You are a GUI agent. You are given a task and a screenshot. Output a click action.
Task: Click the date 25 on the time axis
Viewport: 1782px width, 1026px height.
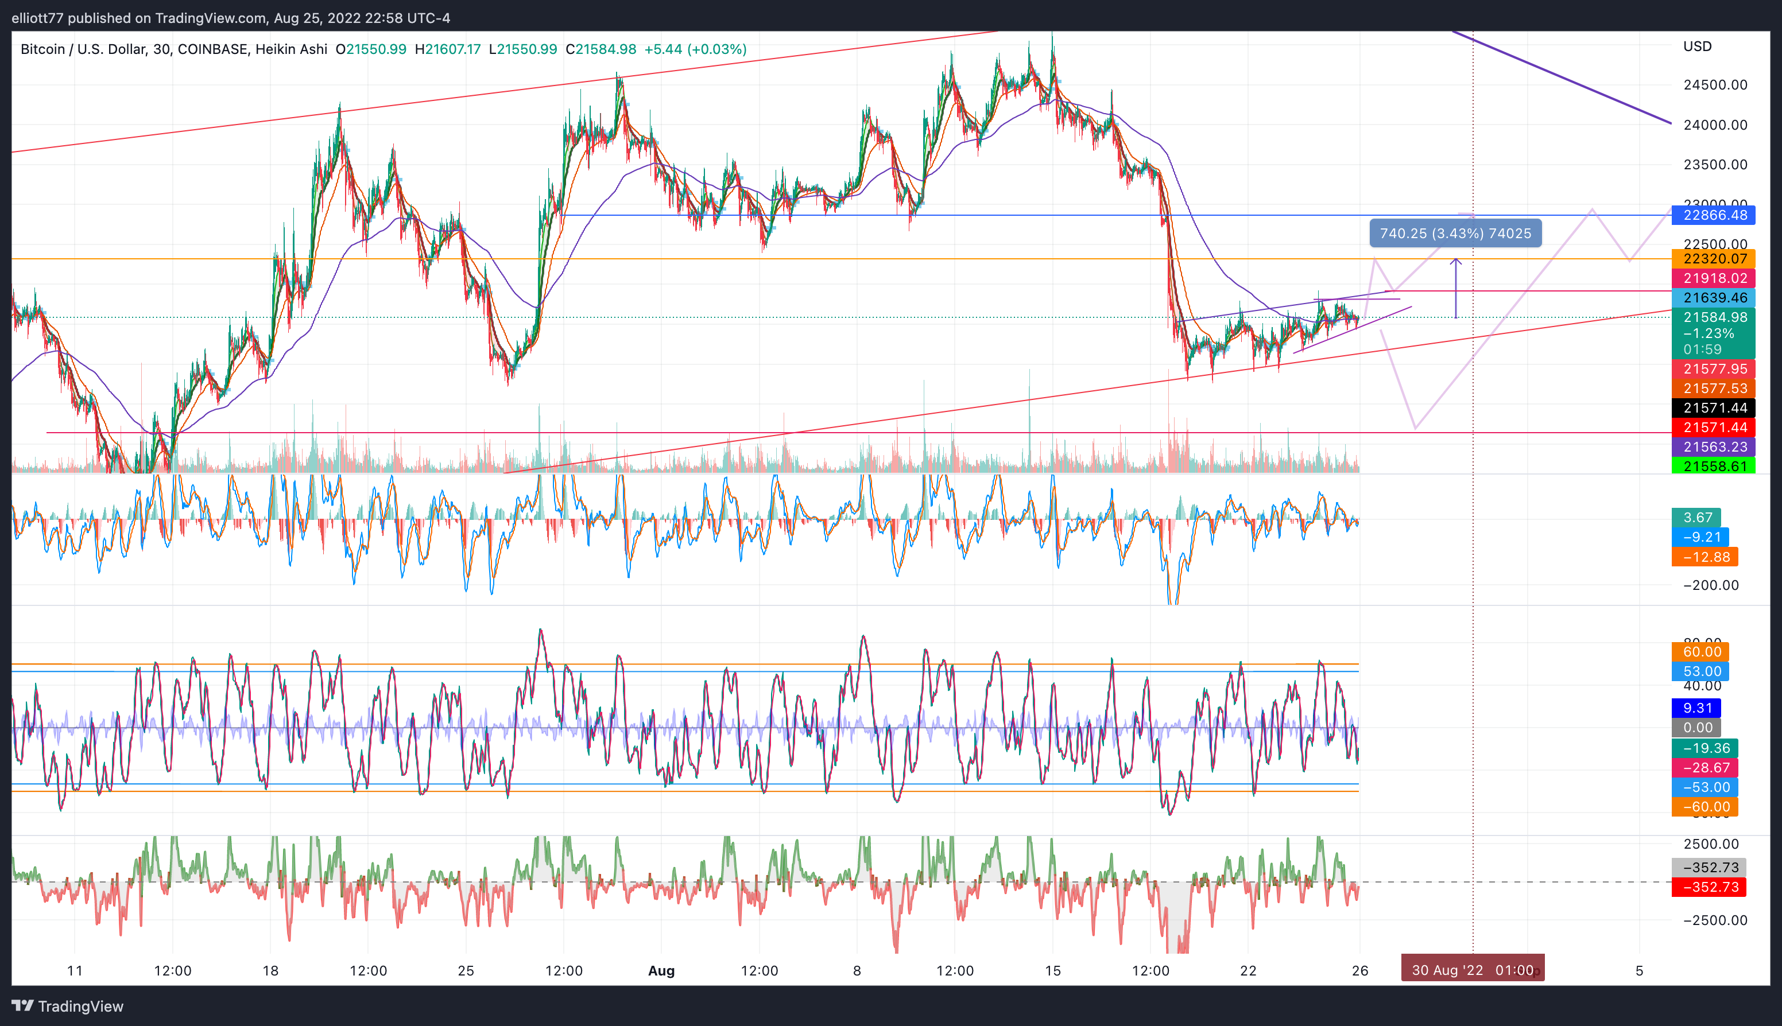(x=466, y=970)
